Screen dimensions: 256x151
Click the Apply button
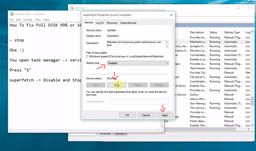pos(165,115)
